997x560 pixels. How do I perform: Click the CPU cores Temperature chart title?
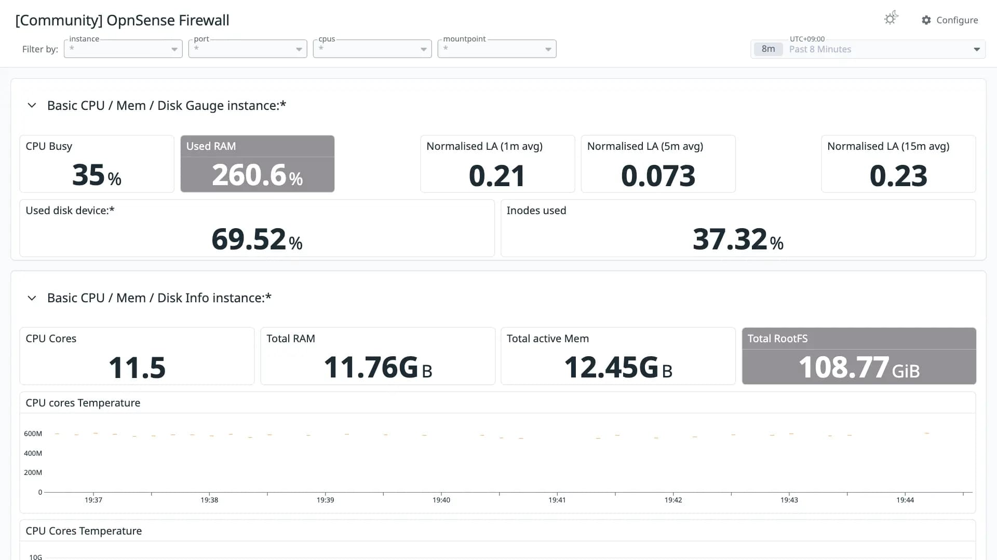[x=83, y=403]
